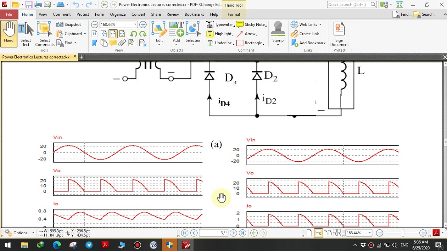Click the Snapshot tool

[69, 24]
